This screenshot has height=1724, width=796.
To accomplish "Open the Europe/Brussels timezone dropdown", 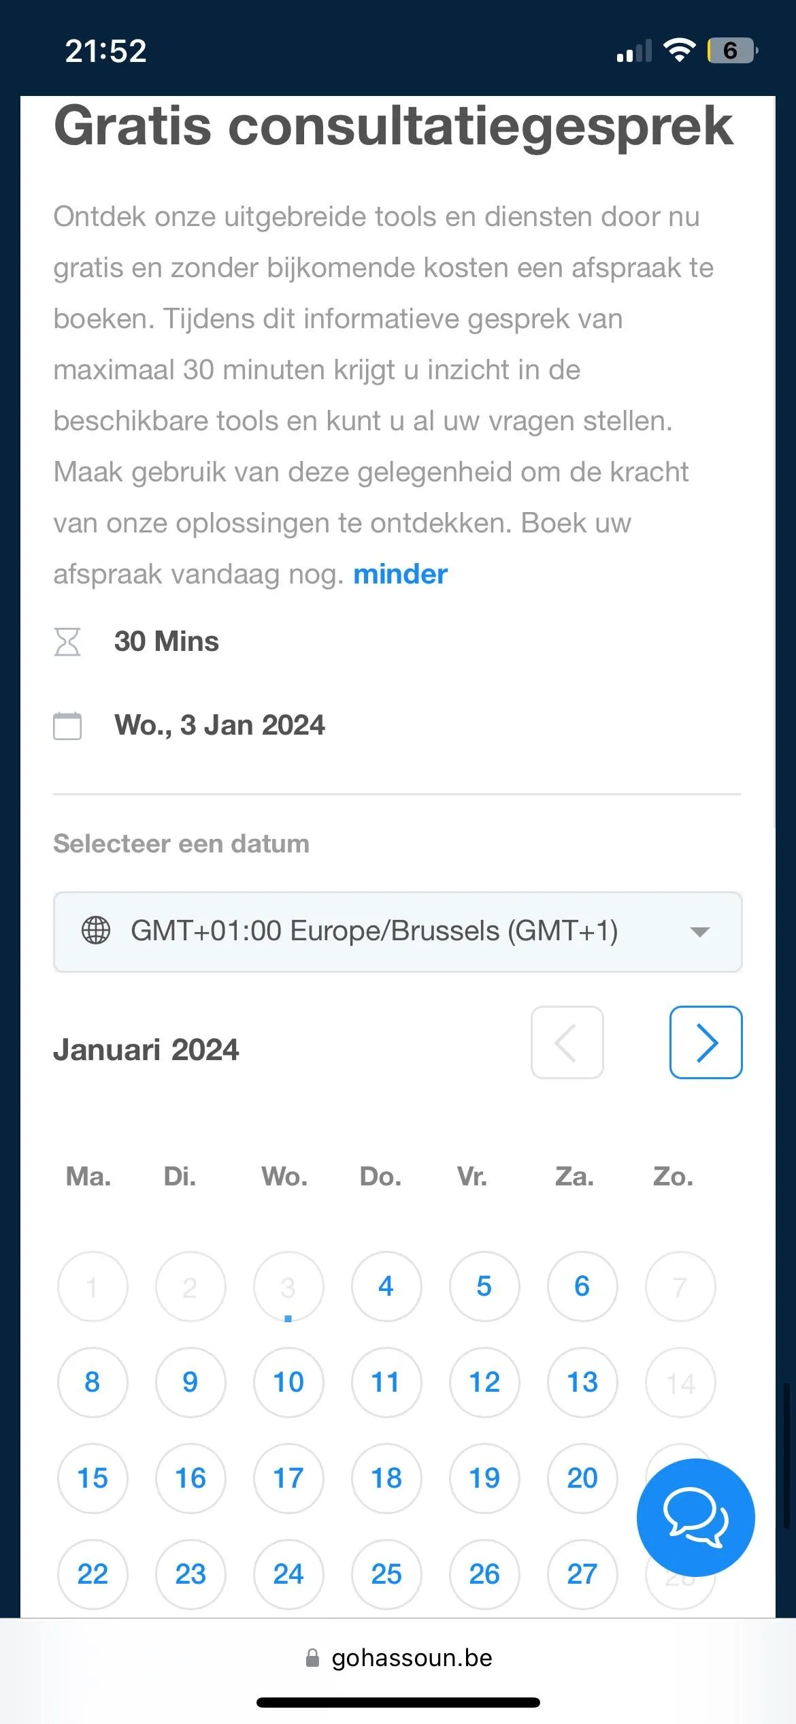I will pos(397,931).
